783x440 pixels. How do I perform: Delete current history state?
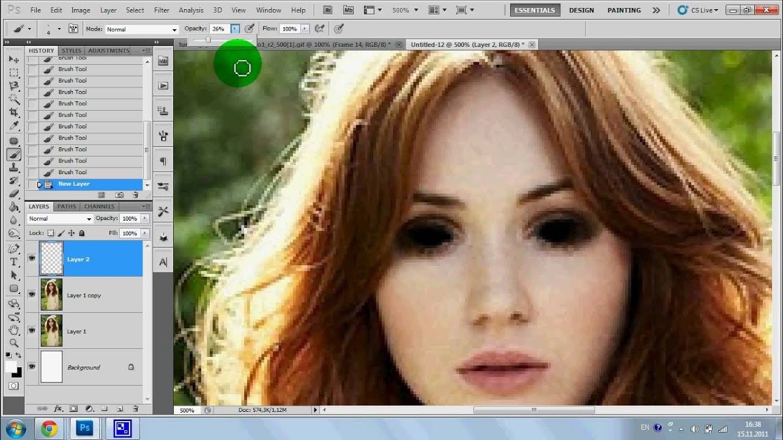coord(136,195)
